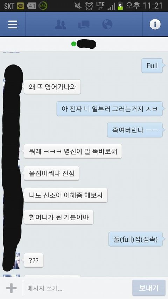Tap the '나도 신조어 이해좀 해보자' message bubble
This screenshot has height=299, width=168.
[66, 195]
